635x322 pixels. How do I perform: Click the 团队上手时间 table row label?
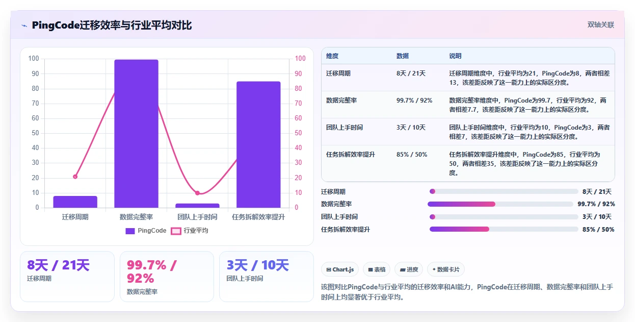345,128
